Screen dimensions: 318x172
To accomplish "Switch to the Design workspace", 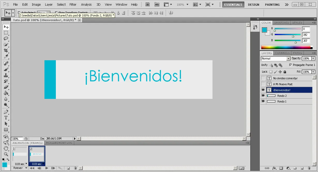I will point(253,5).
